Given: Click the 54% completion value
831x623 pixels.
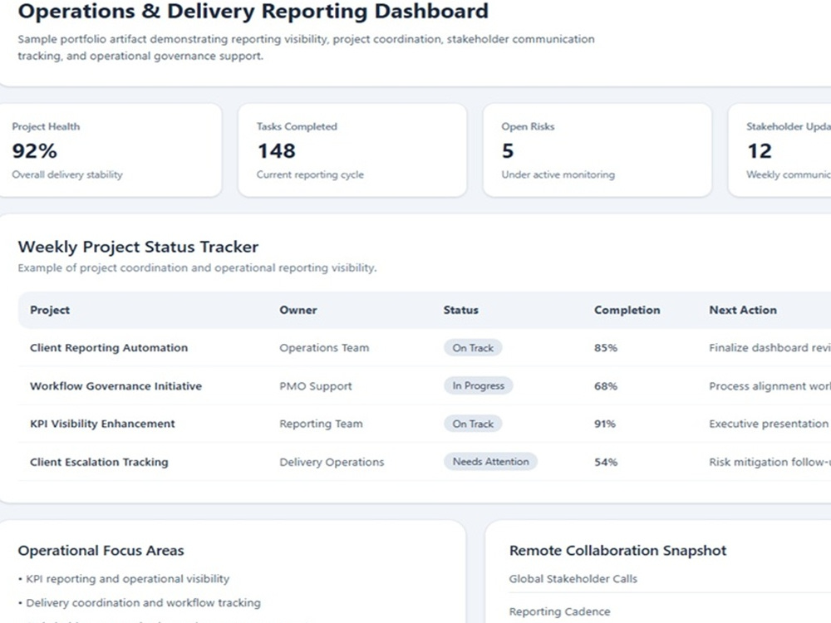Looking at the screenshot, I should pos(606,462).
